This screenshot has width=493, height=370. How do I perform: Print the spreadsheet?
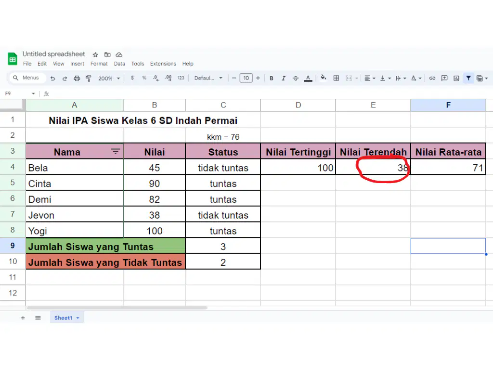(77, 79)
